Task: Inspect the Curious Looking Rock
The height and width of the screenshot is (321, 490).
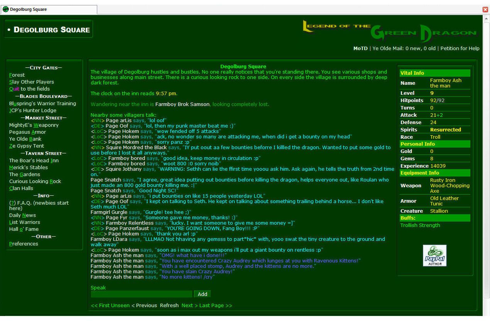Action: click(35, 182)
